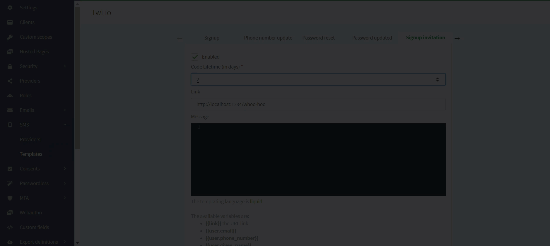Click the Twilio page title
This screenshot has width=550, height=246.
[101, 13]
